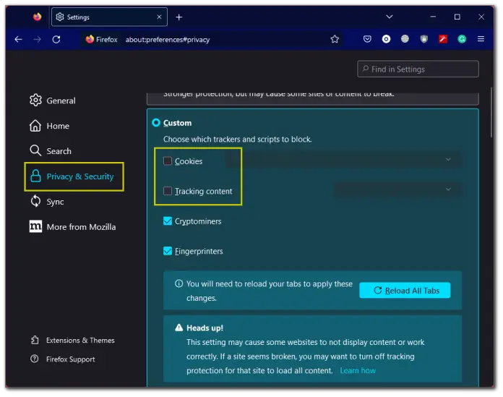The height and width of the screenshot is (397, 503).
Task: Expand the Cookies blocking dropdown
Action: (344, 160)
